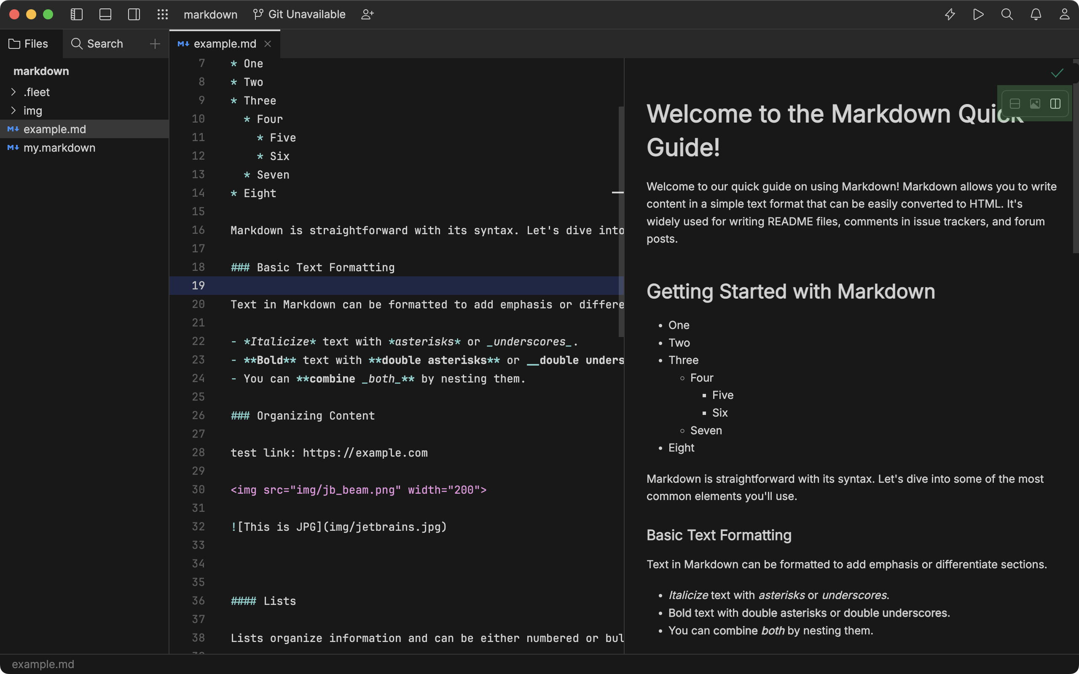Open my.markdown from the file list

[59, 147]
